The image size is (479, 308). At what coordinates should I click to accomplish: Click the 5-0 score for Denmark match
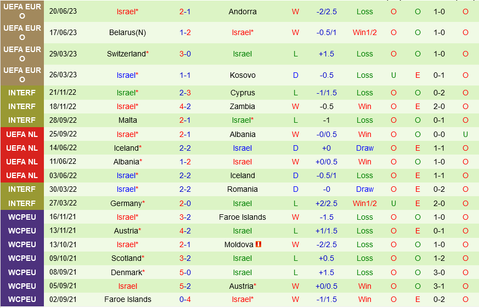pyautogui.click(x=185, y=272)
